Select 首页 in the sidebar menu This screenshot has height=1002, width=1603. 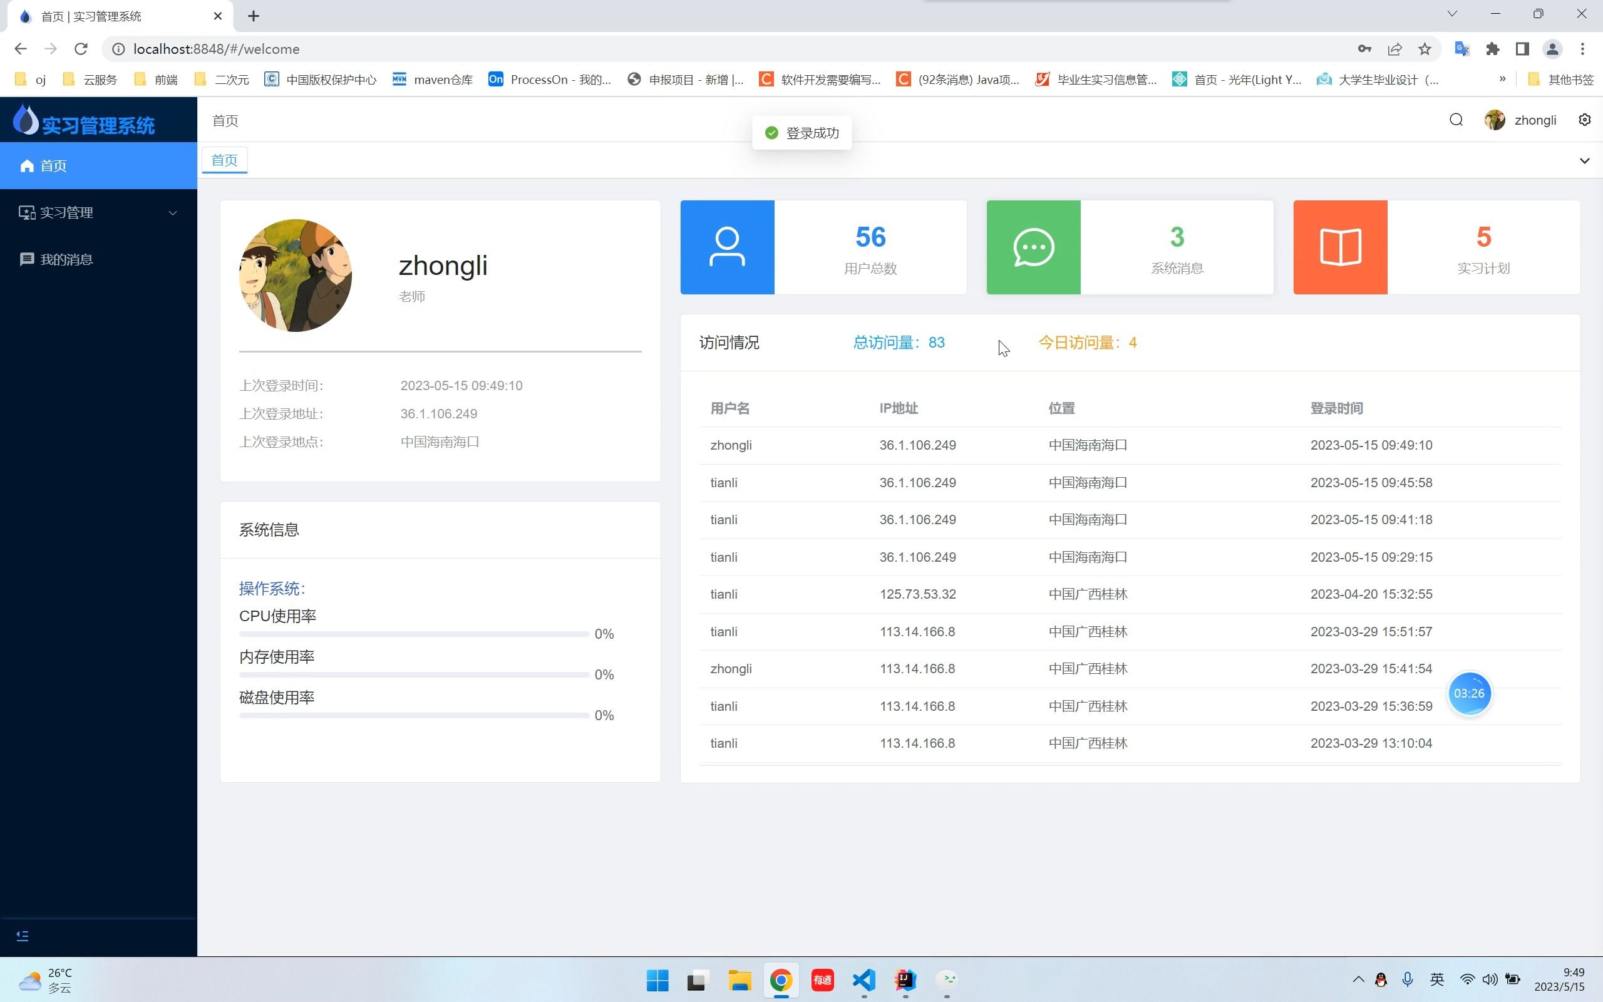(99, 166)
